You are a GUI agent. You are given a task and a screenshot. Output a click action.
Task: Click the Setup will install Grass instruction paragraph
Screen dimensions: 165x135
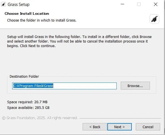(79, 41)
